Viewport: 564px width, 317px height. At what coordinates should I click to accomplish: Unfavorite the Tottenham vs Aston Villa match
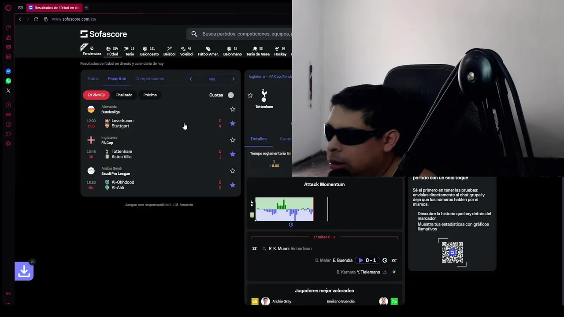pyautogui.click(x=233, y=154)
